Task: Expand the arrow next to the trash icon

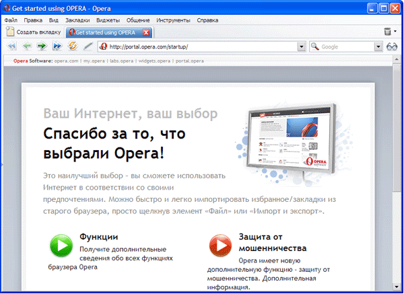Action: 395,32
